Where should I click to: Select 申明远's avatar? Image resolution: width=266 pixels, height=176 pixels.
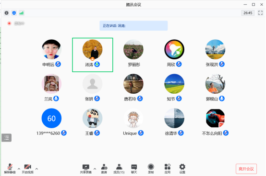coord(51,49)
